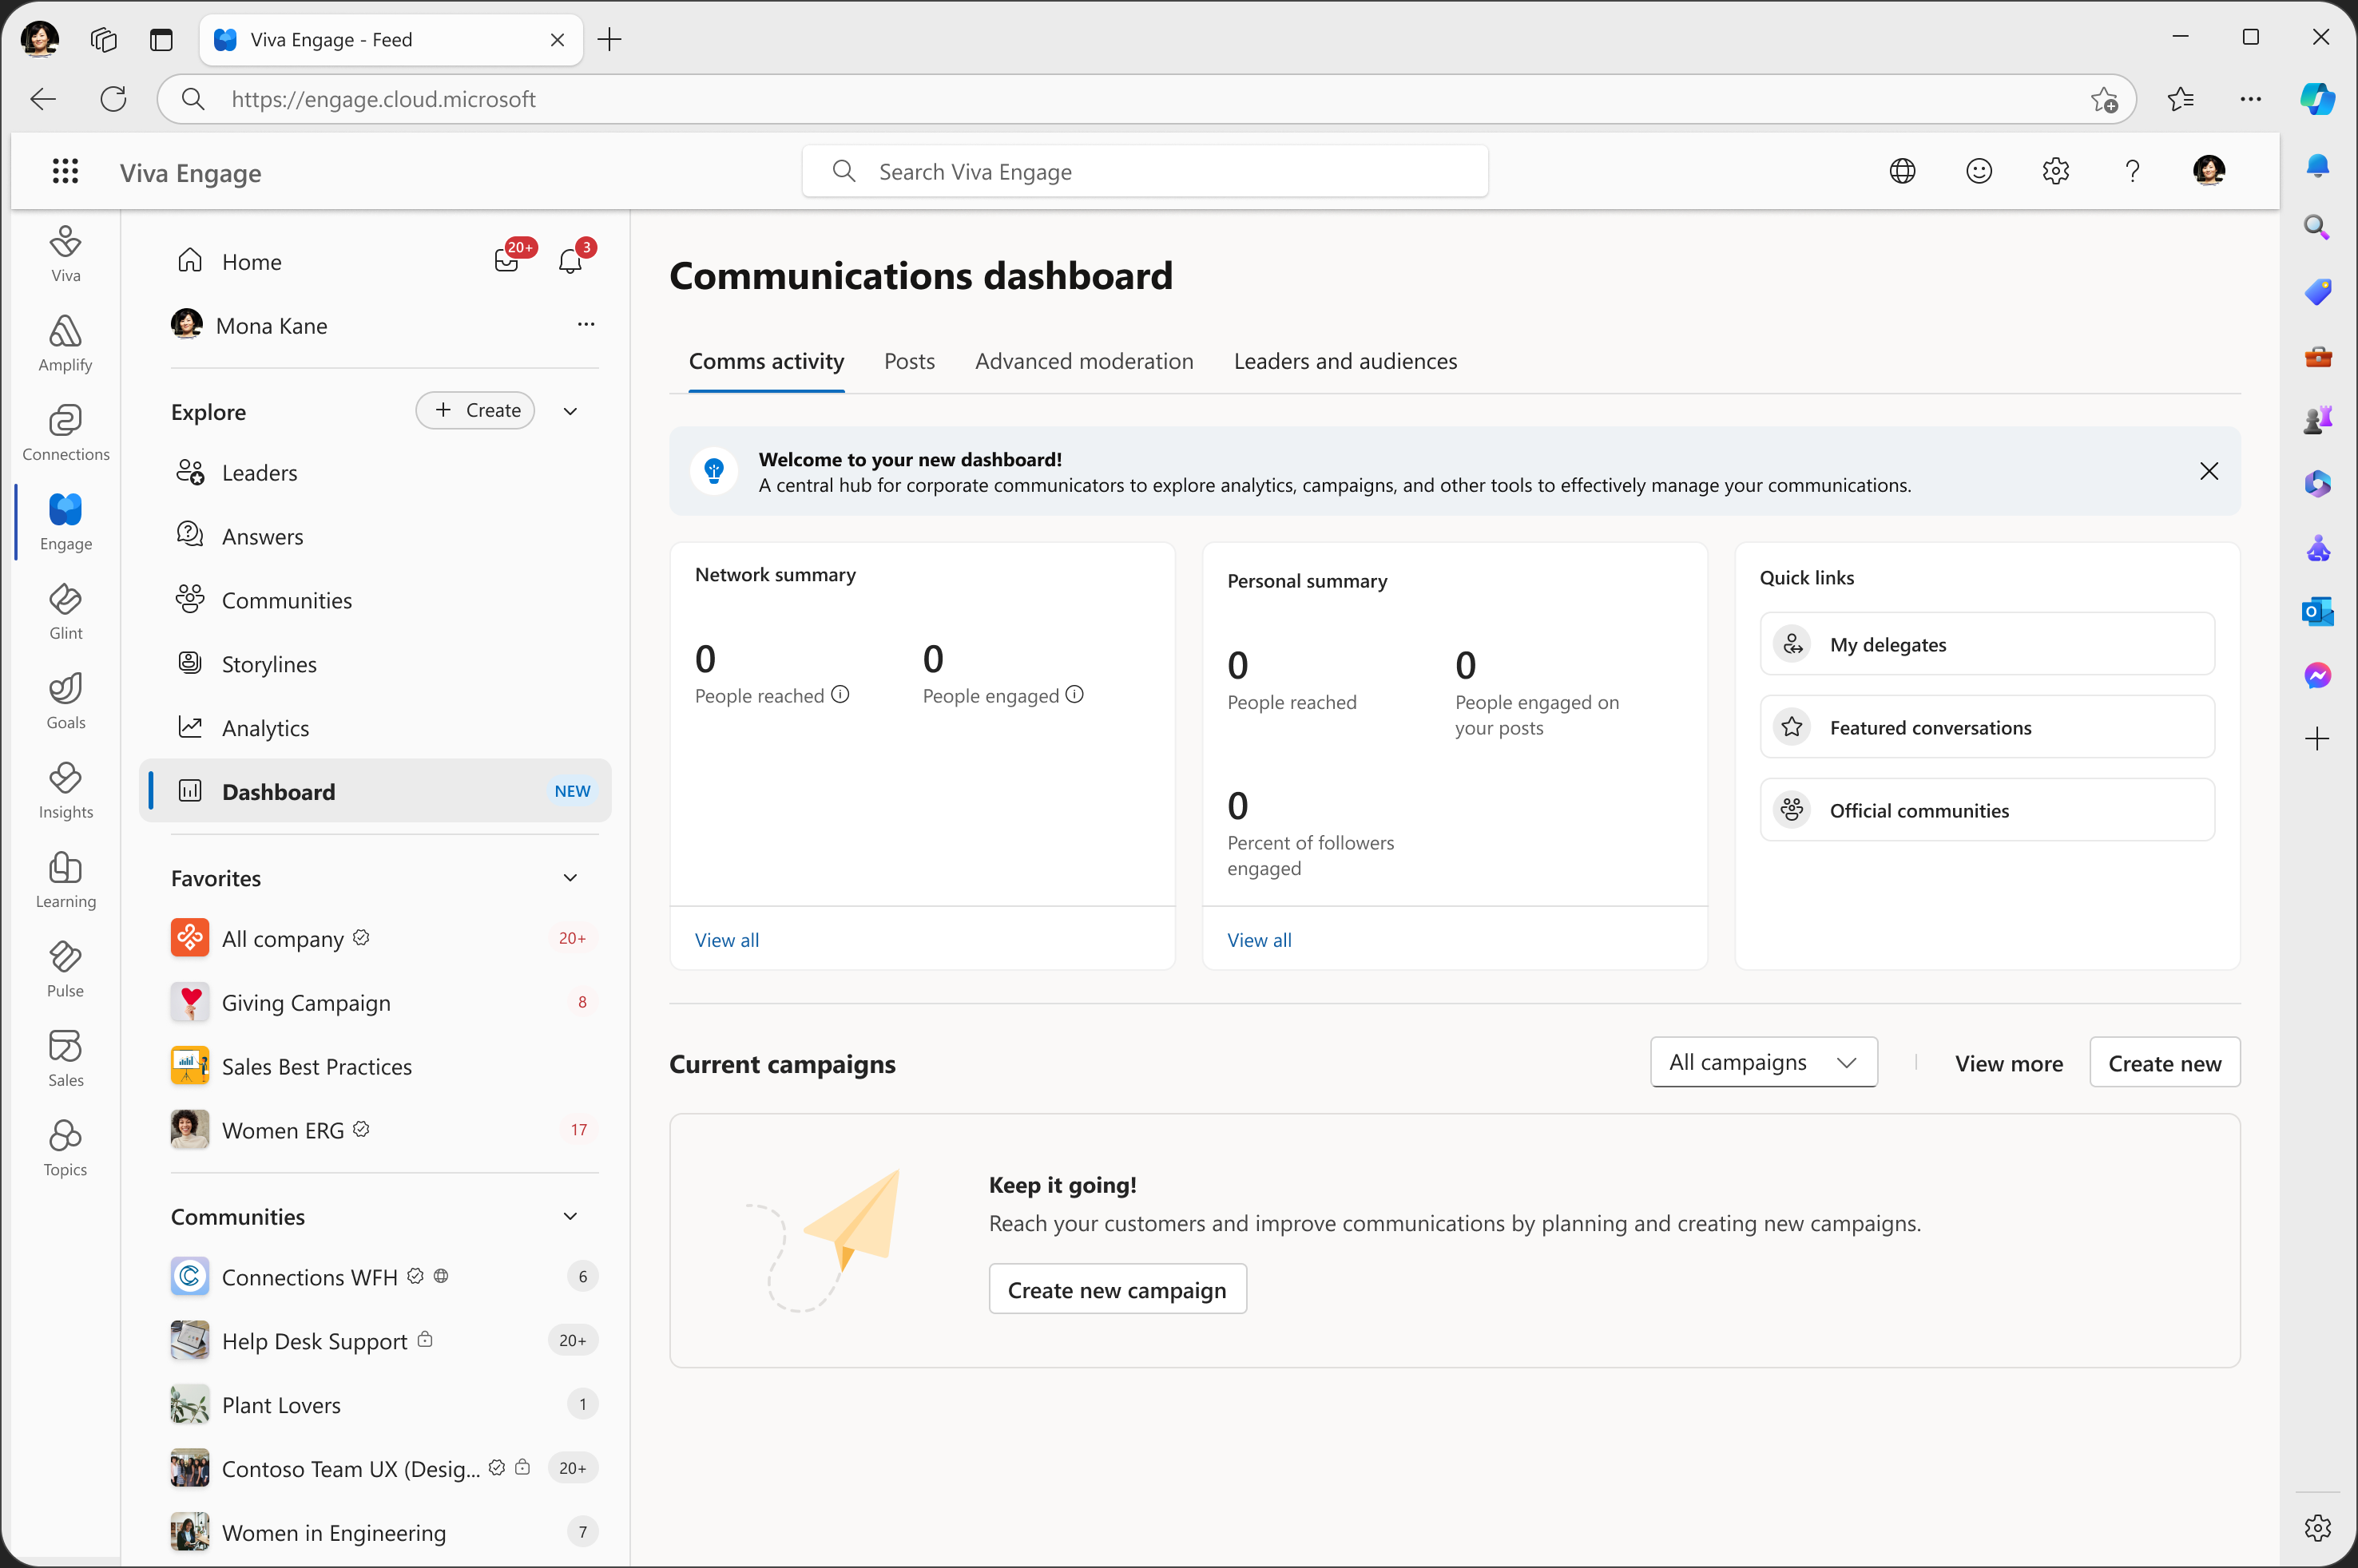Viewport: 2358px width, 1568px height.
Task: Open Viva Connections from the app rail
Action: click(x=65, y=432)
